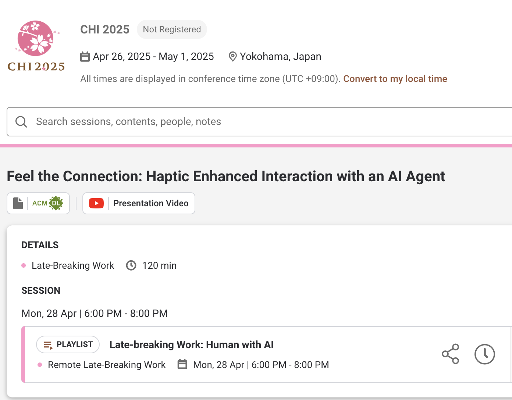Click Convert to my local time link
The image size is (512, 400).
pos(395,79)
